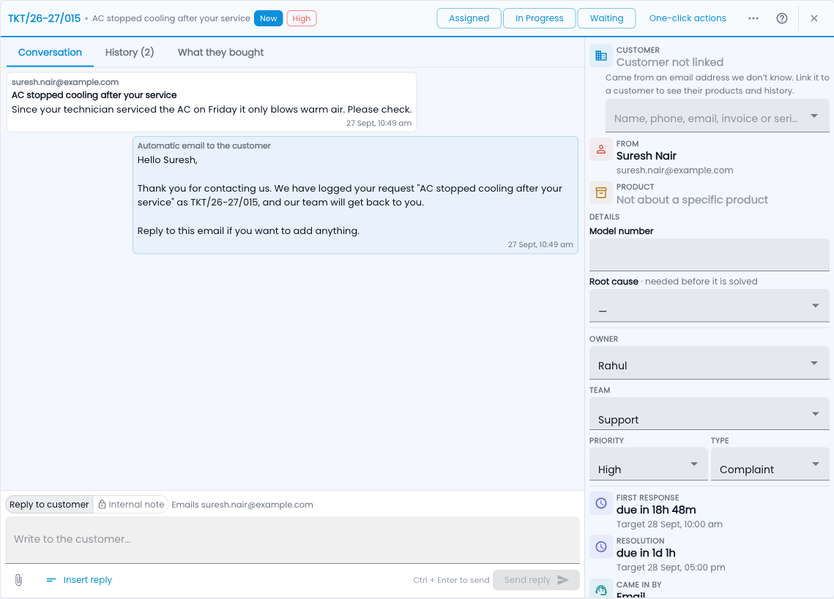Viewport: 834px width, 599px height.
Task: Switch to Internal note mode
Action: pyautogui.click(x=131, y=505)
